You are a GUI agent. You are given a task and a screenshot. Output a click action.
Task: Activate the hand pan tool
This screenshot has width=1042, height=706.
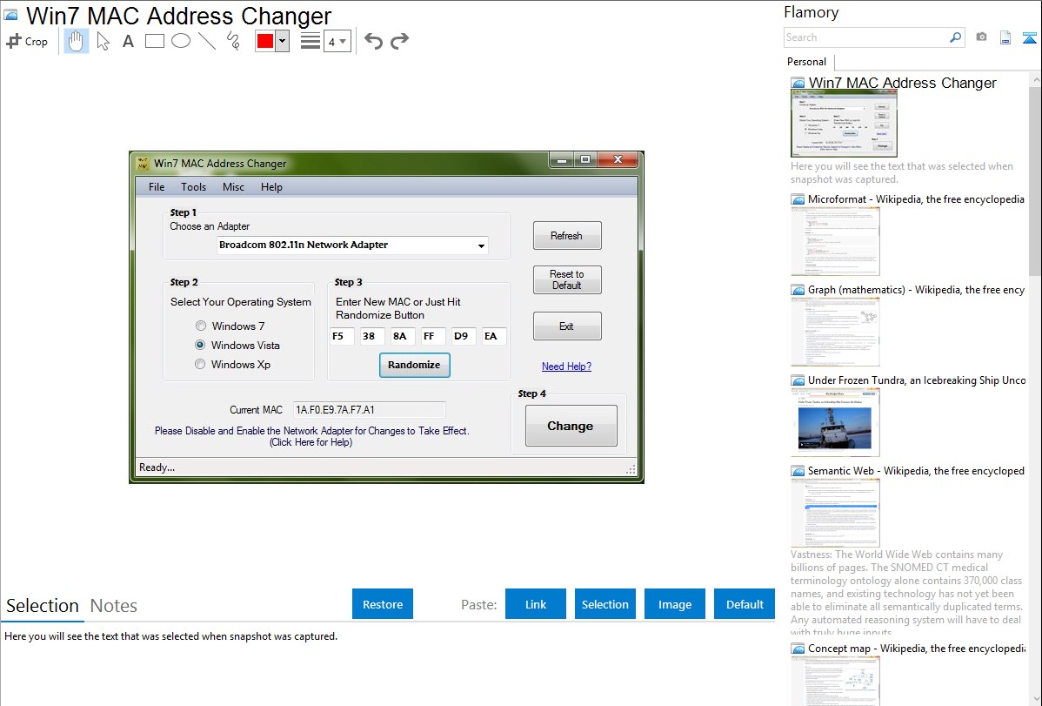tap(77, 41)
